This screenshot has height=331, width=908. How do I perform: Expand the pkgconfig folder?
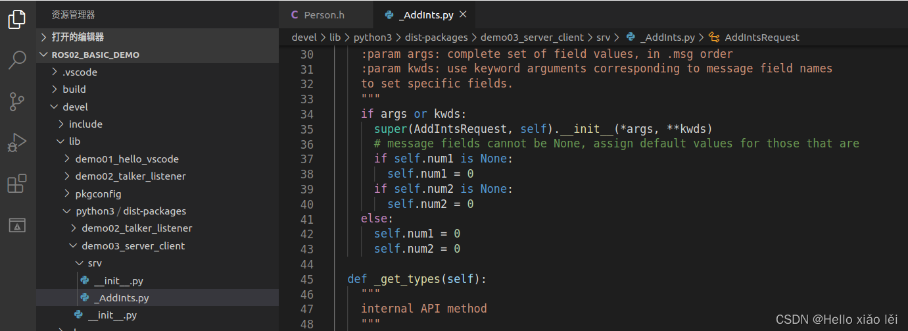coord(157,193)
